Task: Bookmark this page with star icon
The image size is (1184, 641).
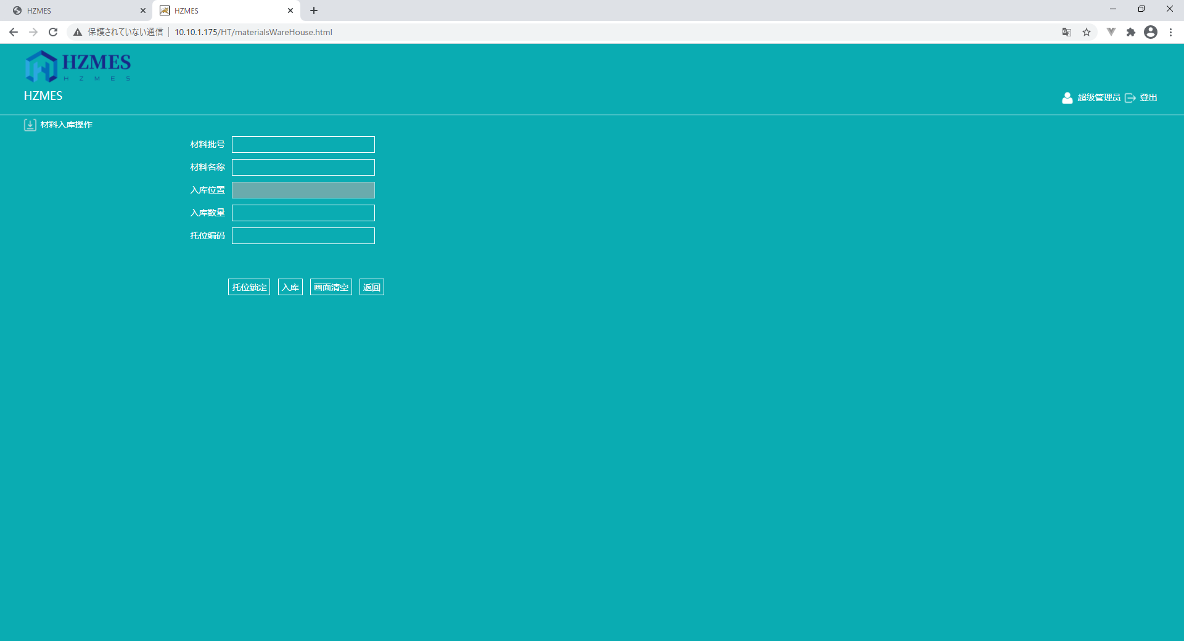Action: [1087, 32]
